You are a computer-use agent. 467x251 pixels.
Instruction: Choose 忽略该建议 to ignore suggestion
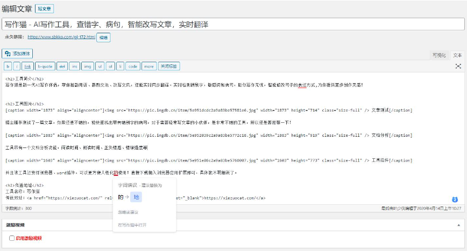point(129,213)
